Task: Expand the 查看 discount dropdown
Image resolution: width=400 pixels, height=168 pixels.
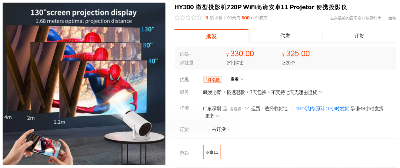Action: click(237, 79)
